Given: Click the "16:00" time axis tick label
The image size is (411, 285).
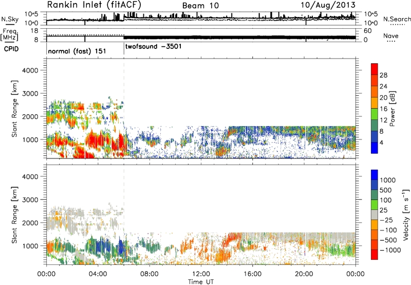Looking at the screenshot, I should click(253, 274).
